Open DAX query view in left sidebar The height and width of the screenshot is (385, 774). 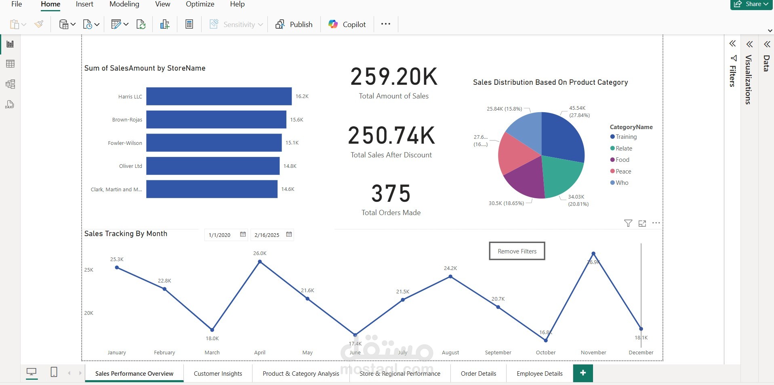(10, 105)
